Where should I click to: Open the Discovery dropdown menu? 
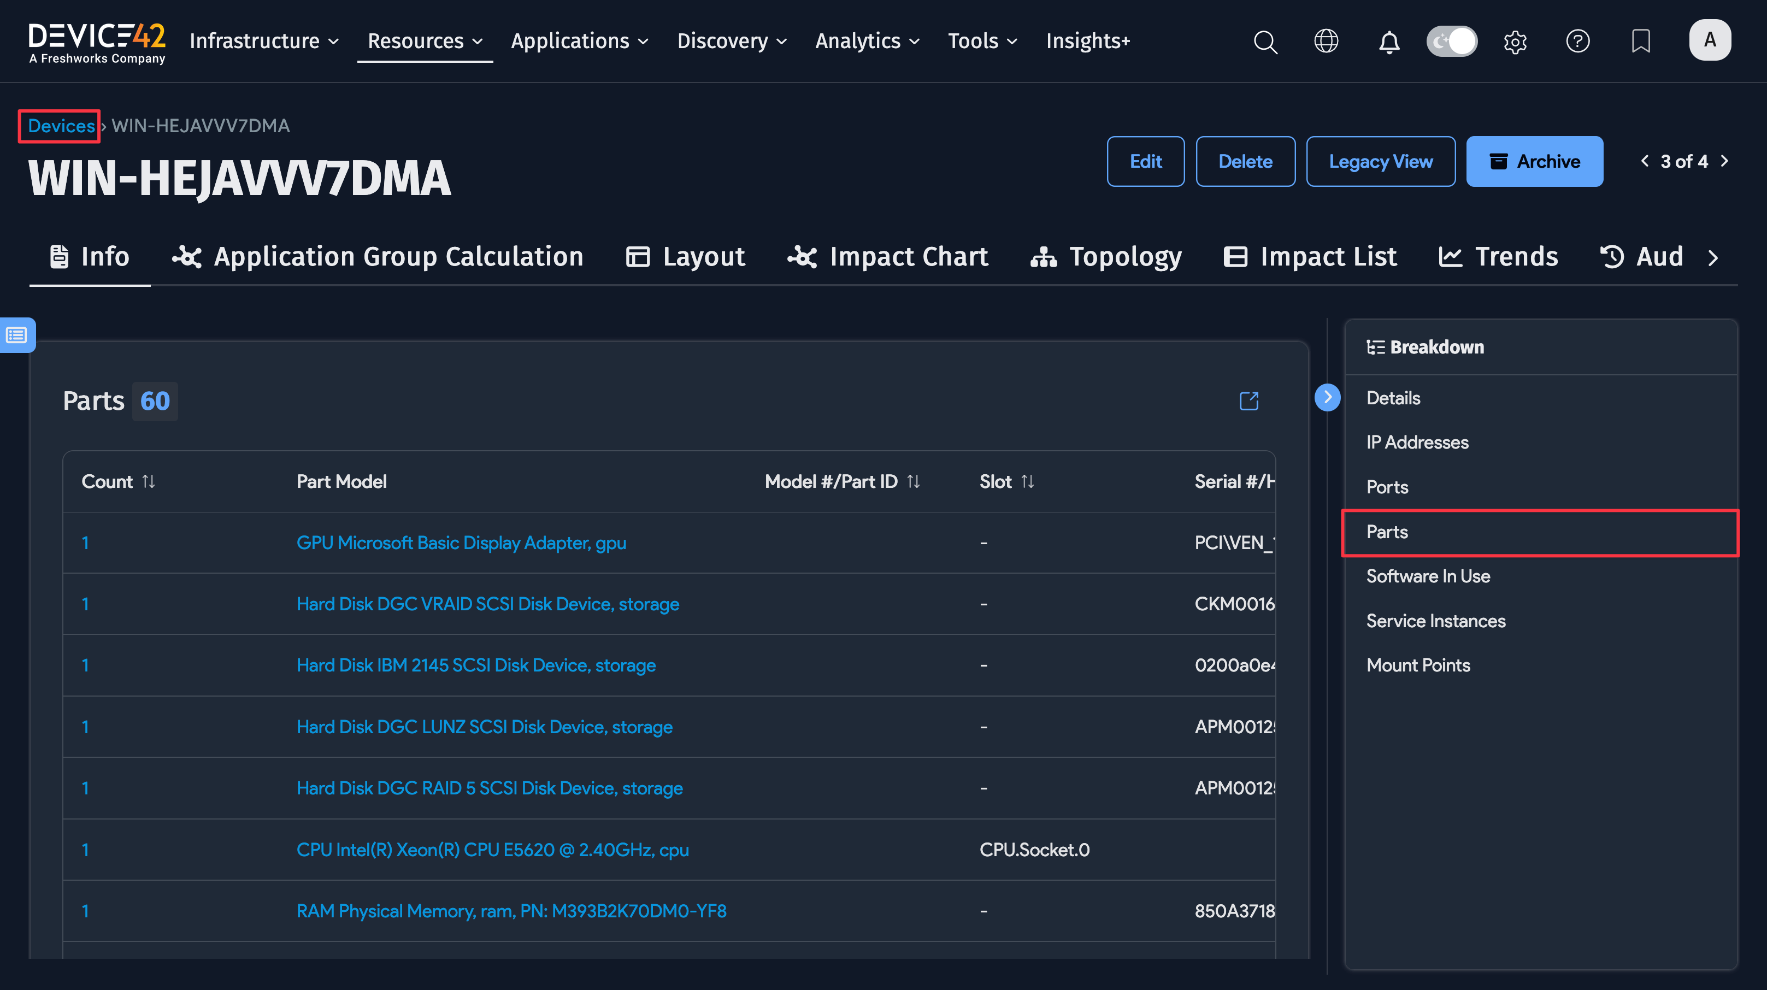point(731,41)
